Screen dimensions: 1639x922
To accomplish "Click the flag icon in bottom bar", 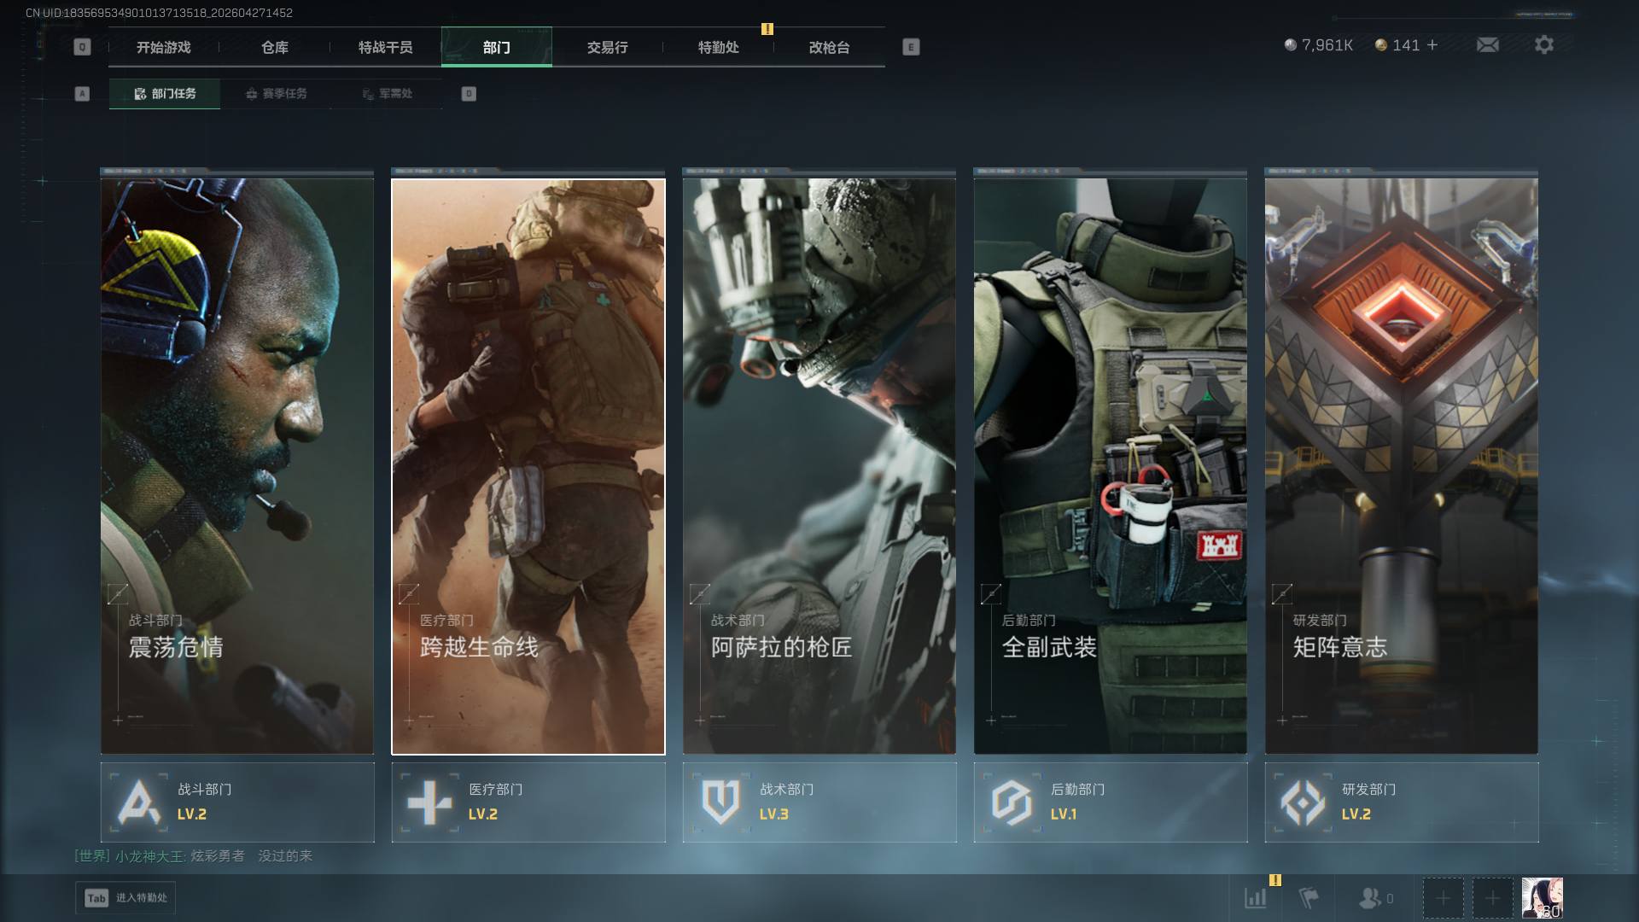I will click(x=1308, y=898).
